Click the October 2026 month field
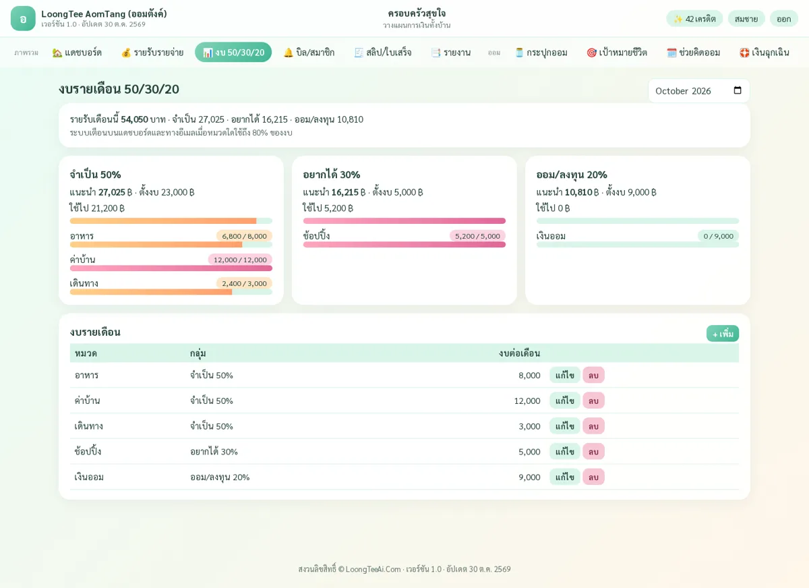The height and width of the screenshot is (588, 809). pos(699,91)
